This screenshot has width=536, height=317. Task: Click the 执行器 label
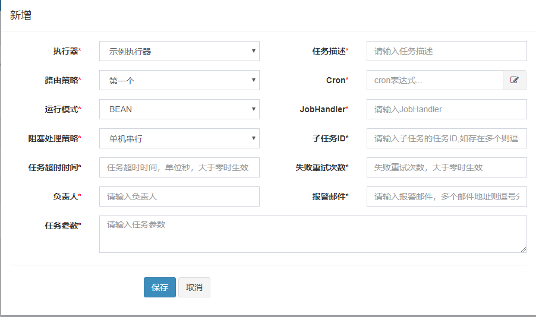67,51
